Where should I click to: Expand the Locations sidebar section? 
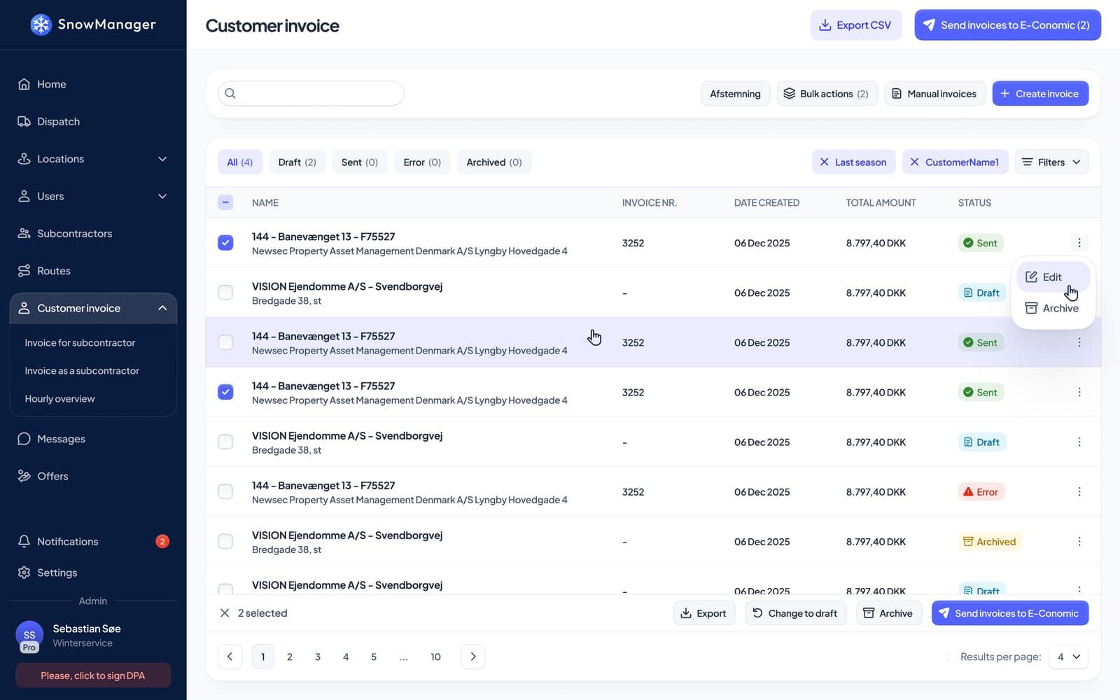162,159
